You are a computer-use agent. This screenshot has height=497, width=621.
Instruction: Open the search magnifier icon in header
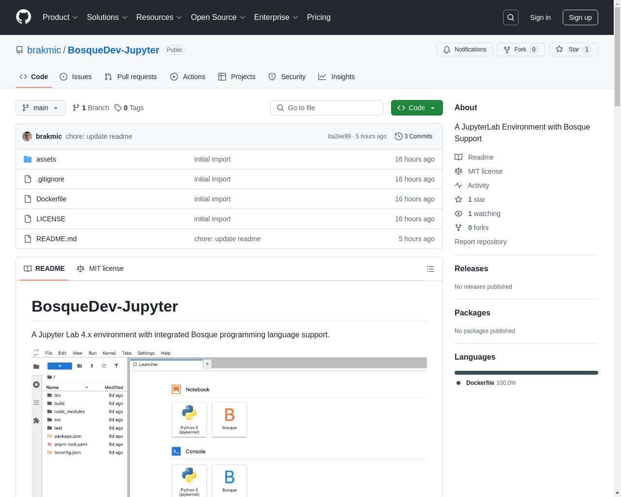511,17
